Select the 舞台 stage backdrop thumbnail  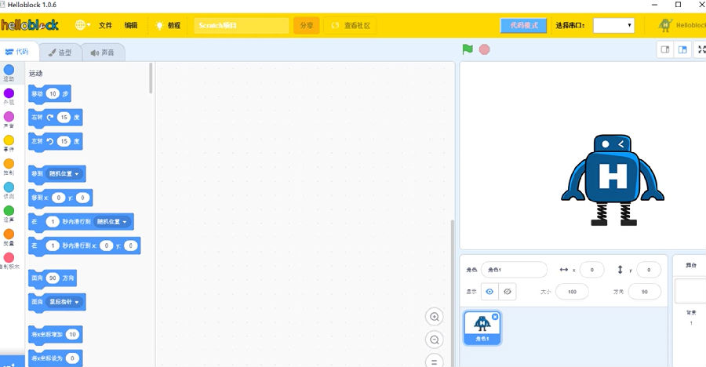click(690, 291)
